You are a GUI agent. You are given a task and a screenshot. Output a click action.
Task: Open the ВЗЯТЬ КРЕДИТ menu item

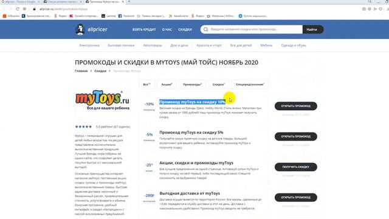pos(144,29)
